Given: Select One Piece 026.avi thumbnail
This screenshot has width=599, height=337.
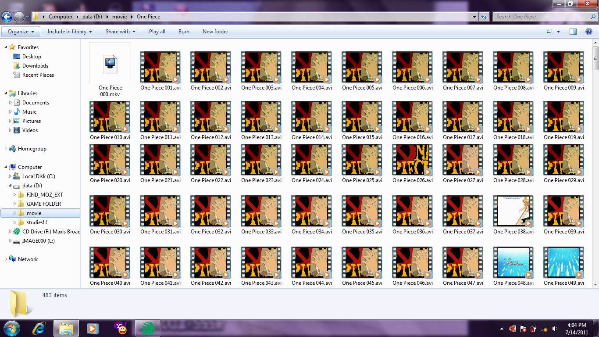Looking at the screenshot, I should (x=412, y=160).
